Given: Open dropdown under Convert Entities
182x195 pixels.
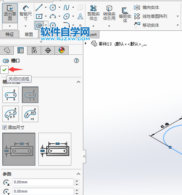Looking at the screenshot, I should coord(109,26).
